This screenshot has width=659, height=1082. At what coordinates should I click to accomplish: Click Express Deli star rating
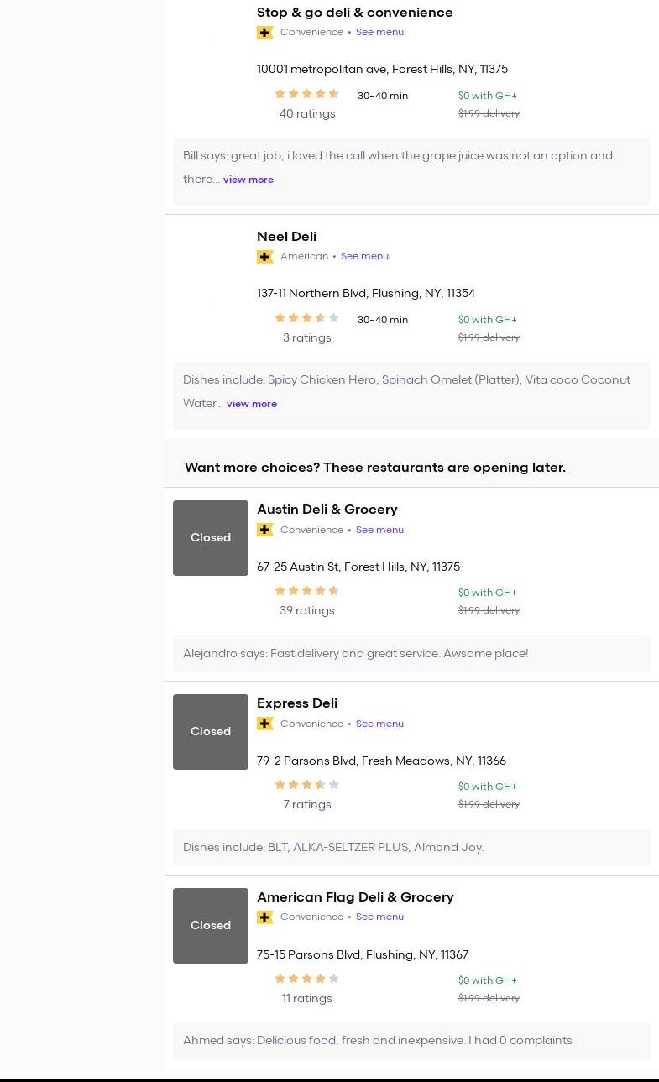306,785
